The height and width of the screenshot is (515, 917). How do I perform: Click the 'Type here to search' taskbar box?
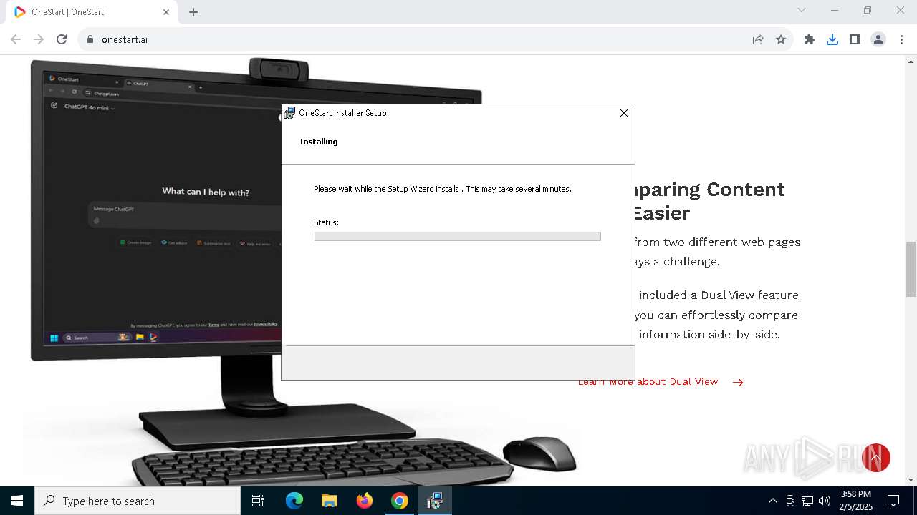(138, 501)
